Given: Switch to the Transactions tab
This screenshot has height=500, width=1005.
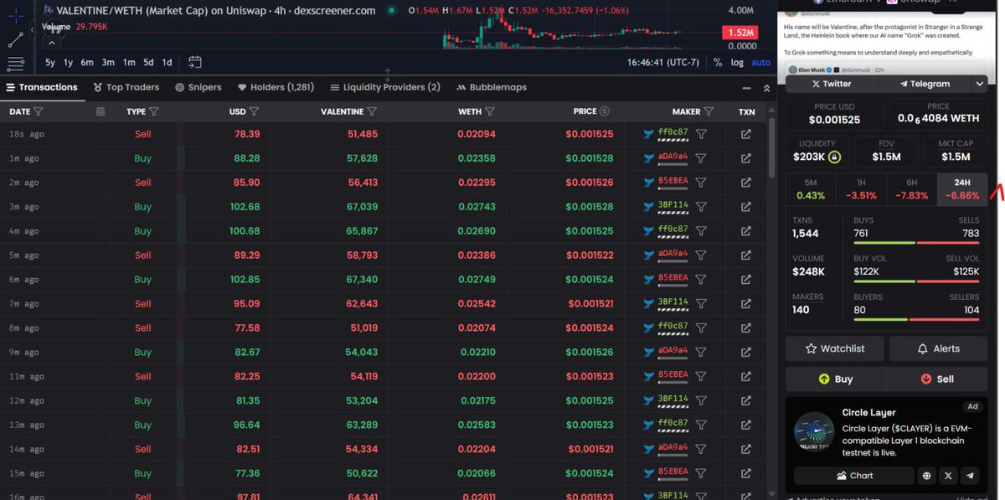Looking at the screenshot, I should pyautogui.click(x=42, y=87).
